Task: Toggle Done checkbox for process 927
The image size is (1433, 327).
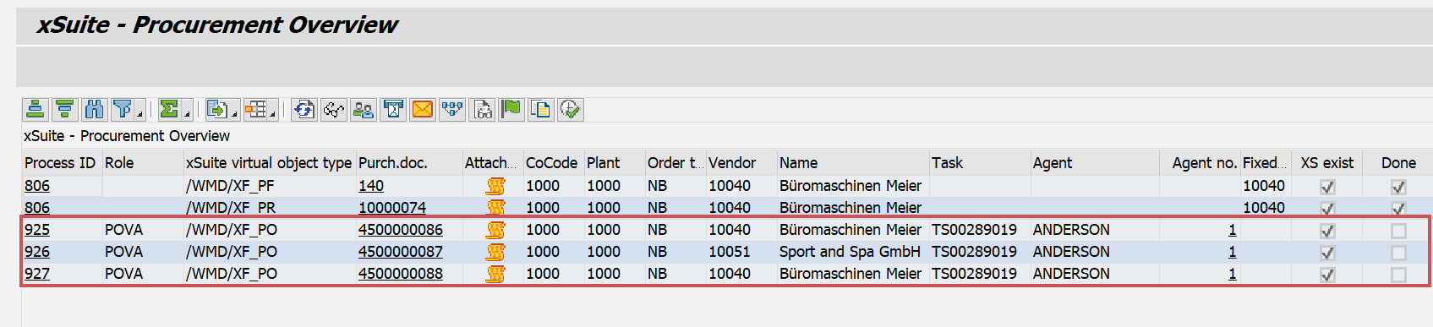Action: point(1398,275)
